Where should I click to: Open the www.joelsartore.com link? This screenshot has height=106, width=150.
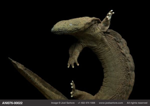click(x=111, y=103)
